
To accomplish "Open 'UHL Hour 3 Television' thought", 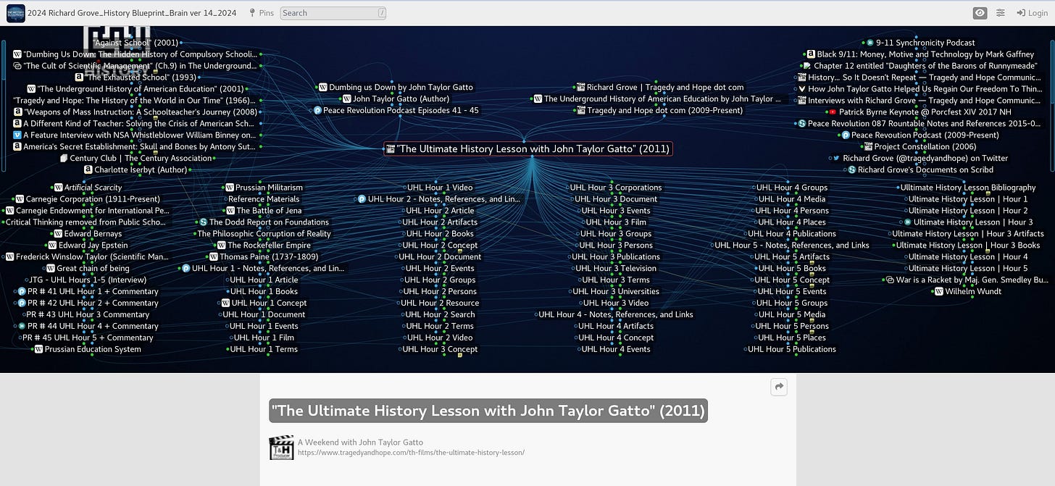I will click(617, 268).
